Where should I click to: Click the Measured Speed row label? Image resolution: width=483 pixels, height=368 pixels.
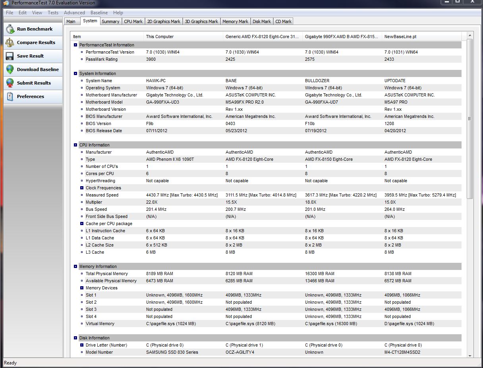pyautogui.click(x=102, y=195)
